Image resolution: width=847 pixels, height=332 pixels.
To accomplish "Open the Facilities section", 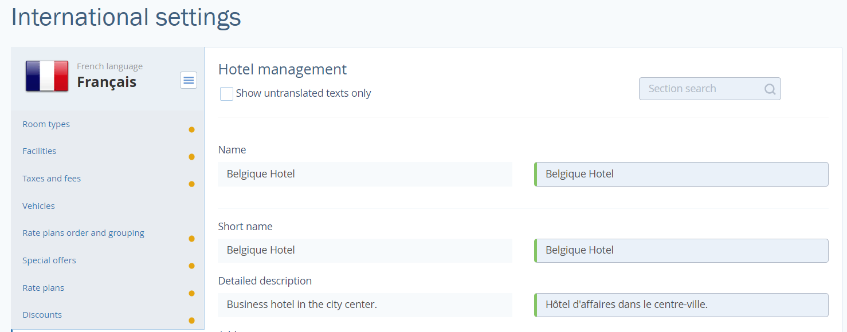I will tap(39, 151).
